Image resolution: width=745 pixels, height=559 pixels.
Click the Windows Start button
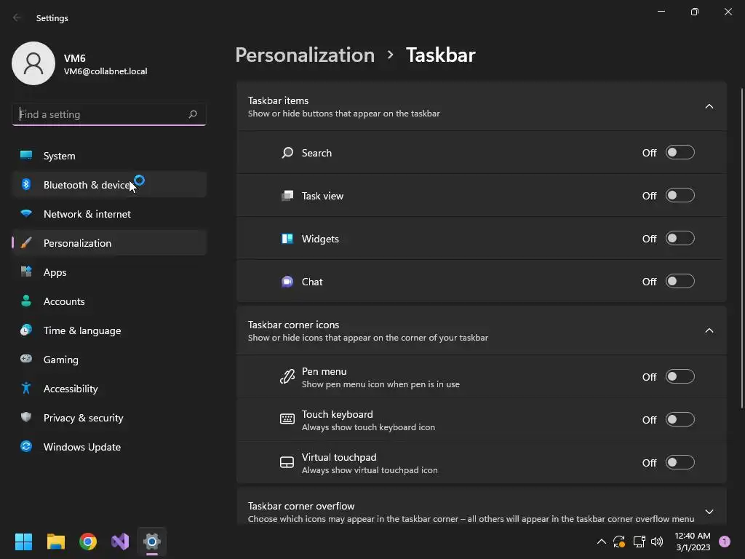(24, 542)
